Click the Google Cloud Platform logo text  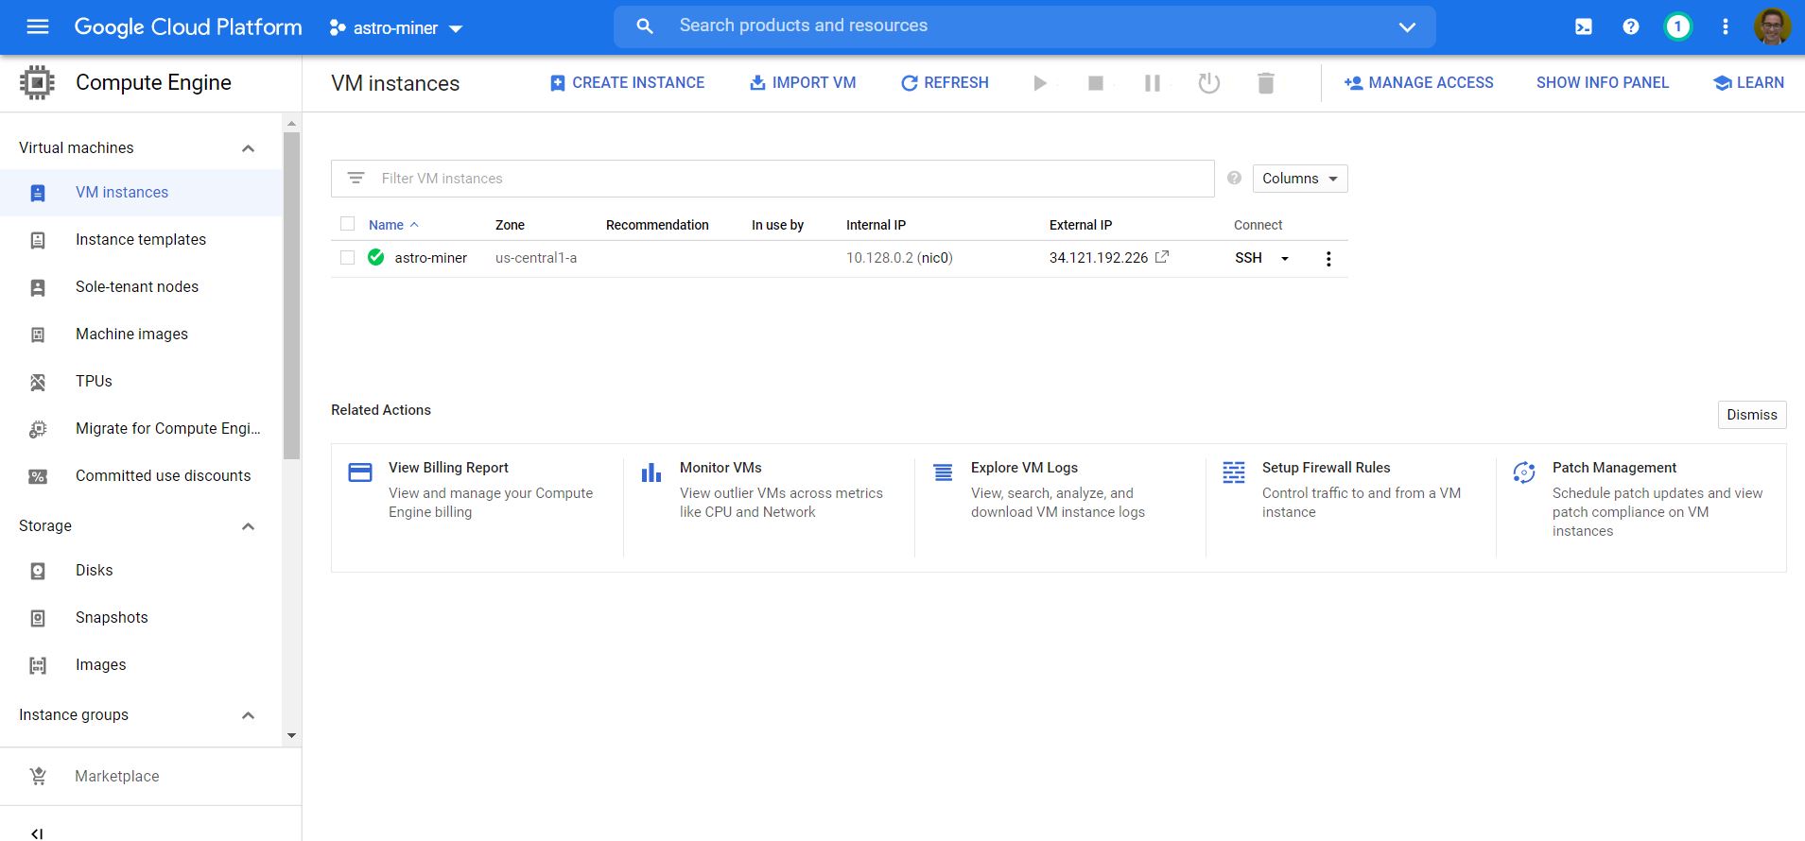pos(188,27)
